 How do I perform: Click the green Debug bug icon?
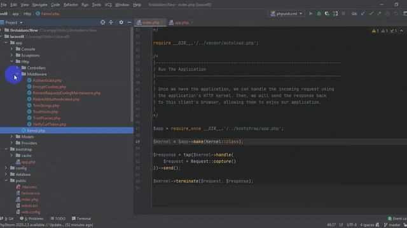tap(319, 14)
